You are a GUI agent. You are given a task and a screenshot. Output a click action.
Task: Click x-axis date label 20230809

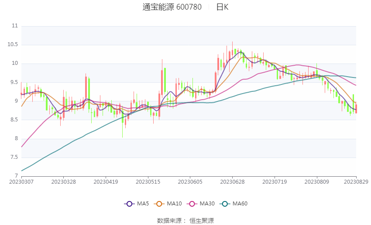(316, 182)
